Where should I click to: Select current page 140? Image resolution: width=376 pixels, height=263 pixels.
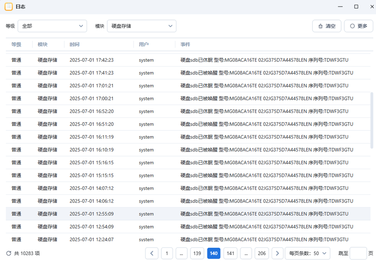tap(214, 253)
